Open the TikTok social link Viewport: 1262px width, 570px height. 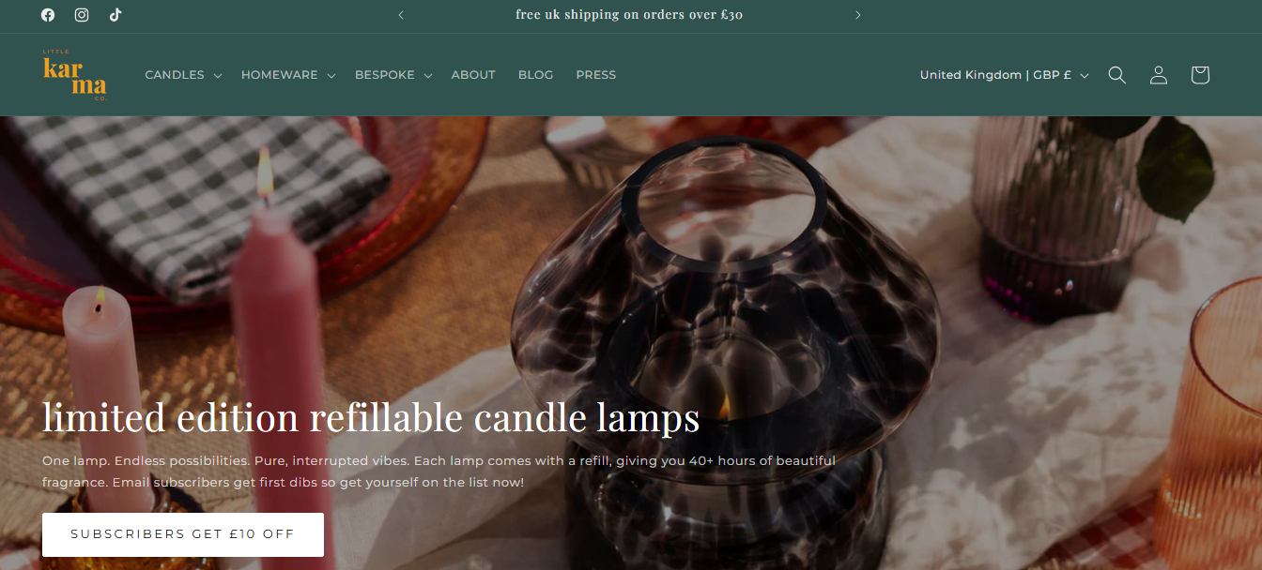[115, 15]
